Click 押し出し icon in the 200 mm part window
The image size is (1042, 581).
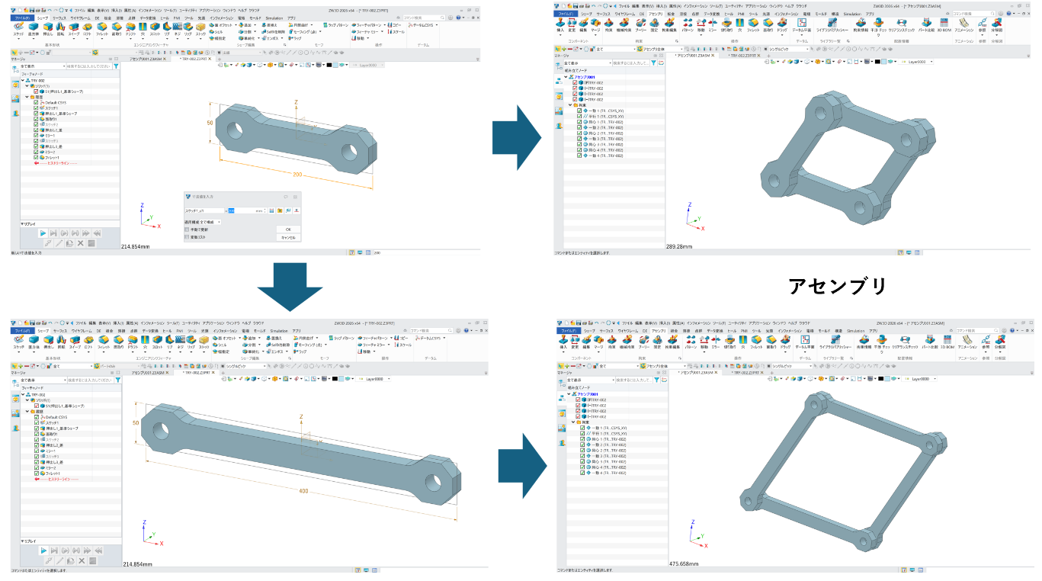[x=46, y=27]
